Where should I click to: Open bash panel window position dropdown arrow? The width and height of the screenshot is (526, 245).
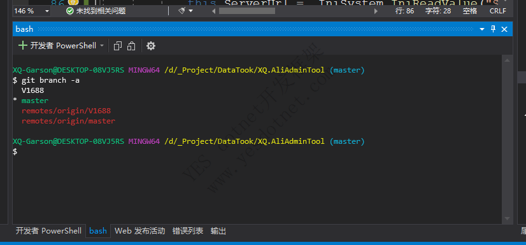click(x=482, y=29)
